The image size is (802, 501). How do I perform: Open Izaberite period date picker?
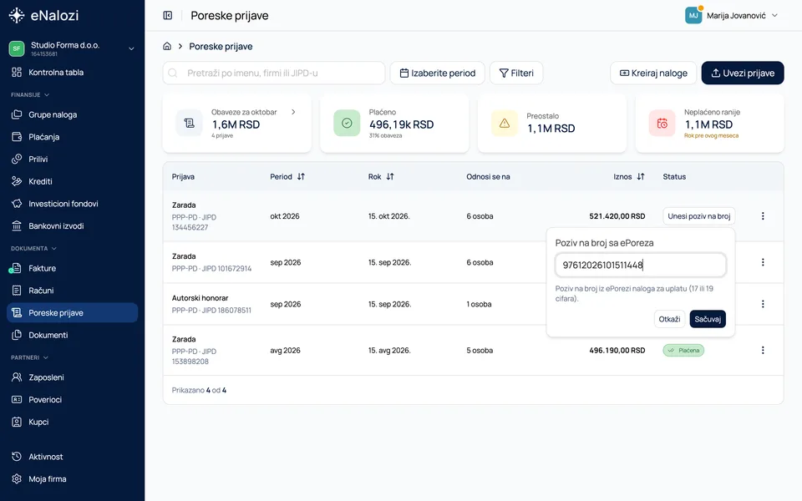(437, 73)
